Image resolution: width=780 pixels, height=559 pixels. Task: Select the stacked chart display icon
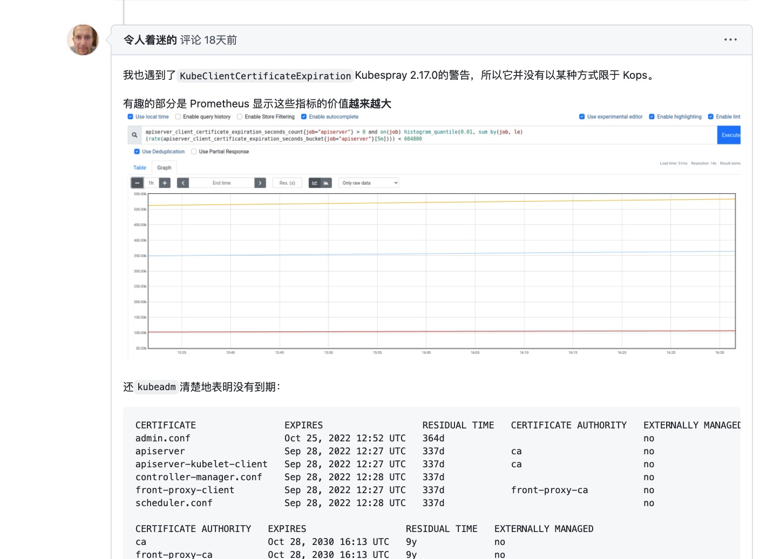pyautogui.click(x=326, y=183)
